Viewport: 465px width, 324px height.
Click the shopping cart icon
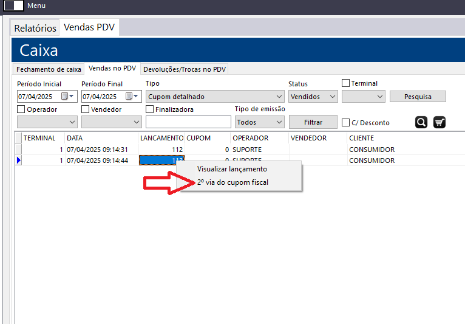click(440, 122)
